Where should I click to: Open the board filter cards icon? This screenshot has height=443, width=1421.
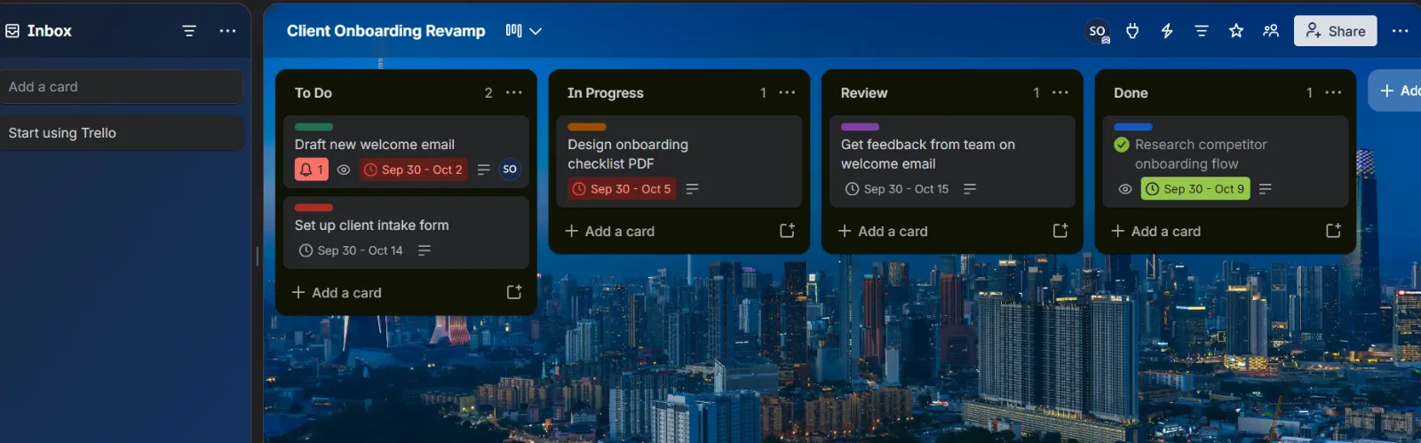(x=1202, y=31)
